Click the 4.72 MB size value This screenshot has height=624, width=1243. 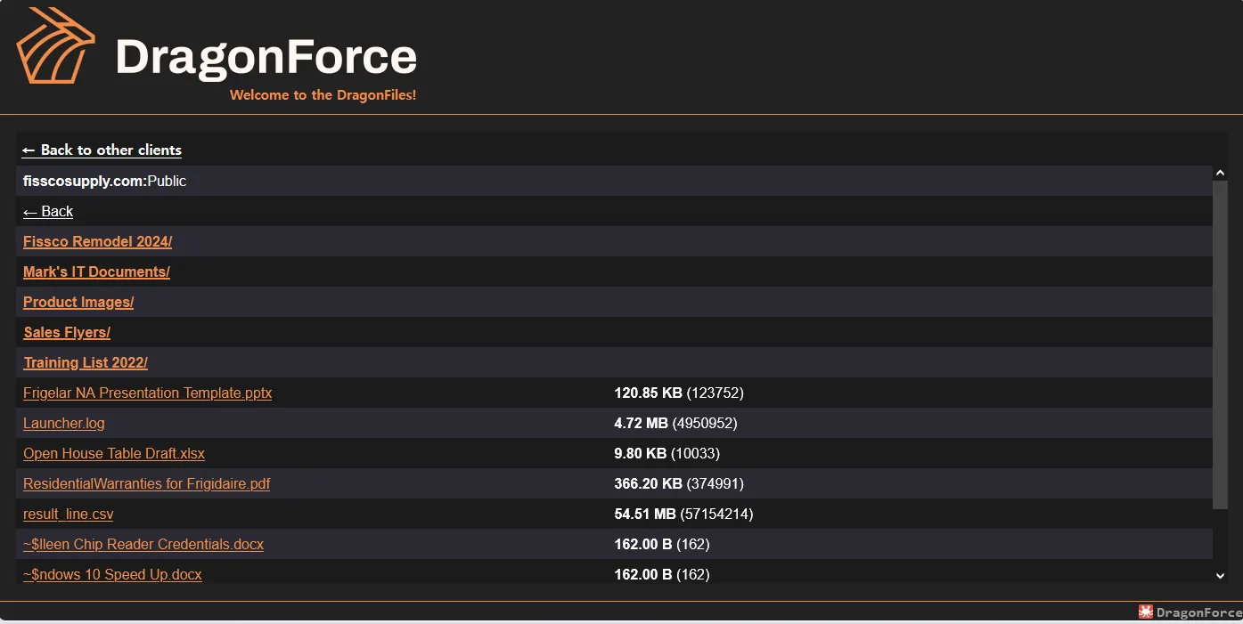tap(642, 424)
